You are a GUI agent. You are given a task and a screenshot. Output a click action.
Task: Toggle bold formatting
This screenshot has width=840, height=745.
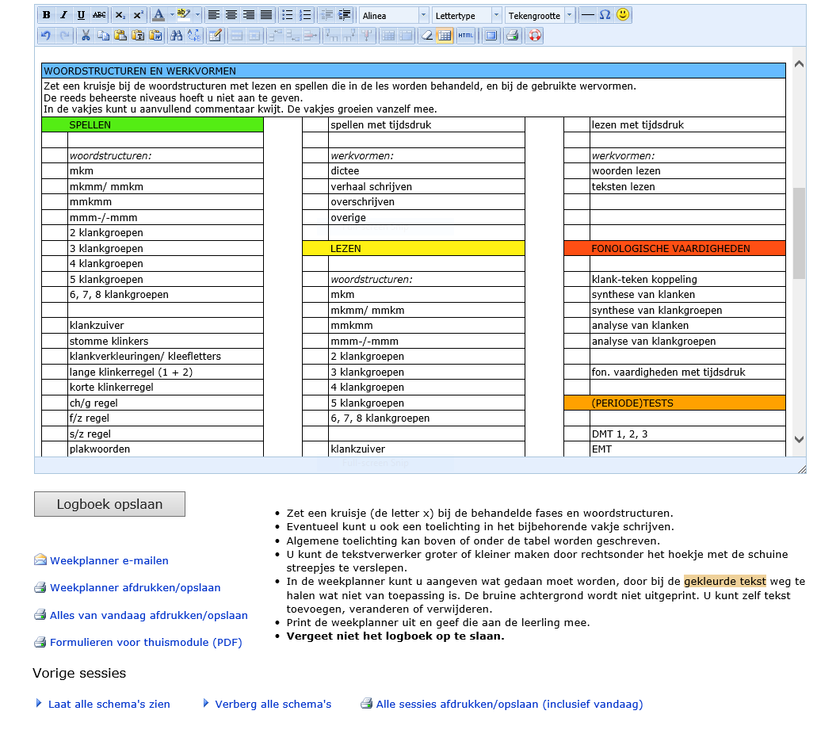46,15
